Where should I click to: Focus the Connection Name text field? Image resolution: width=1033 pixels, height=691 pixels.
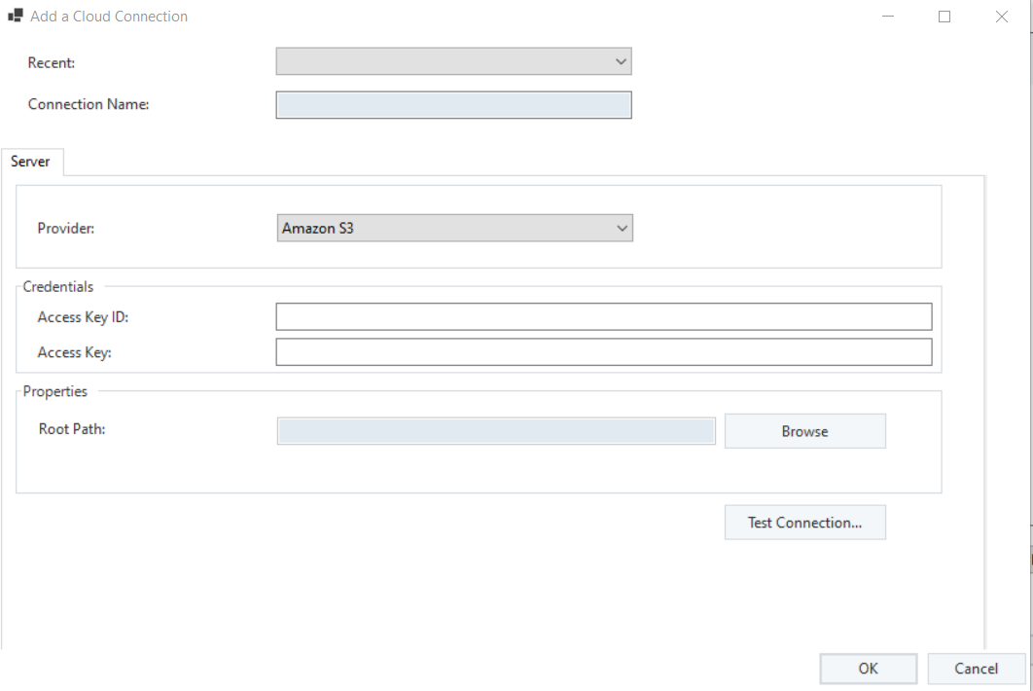point(453,105)
